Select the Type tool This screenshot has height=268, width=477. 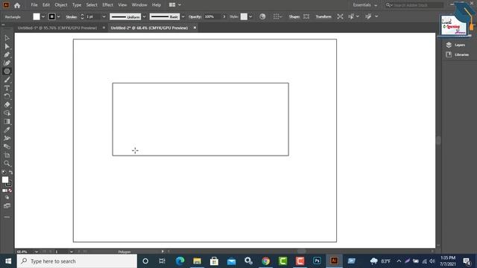pos(7,88)
